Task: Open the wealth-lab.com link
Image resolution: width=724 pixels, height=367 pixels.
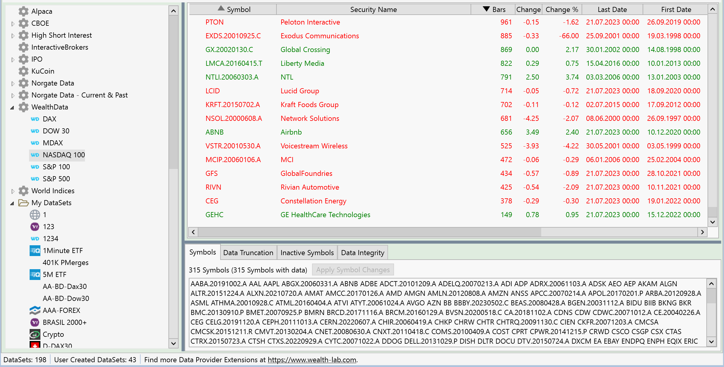Action: 312,360
